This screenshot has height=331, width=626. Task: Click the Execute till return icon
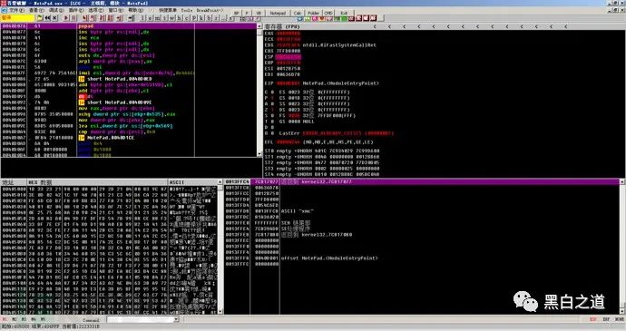coord(119,18)
